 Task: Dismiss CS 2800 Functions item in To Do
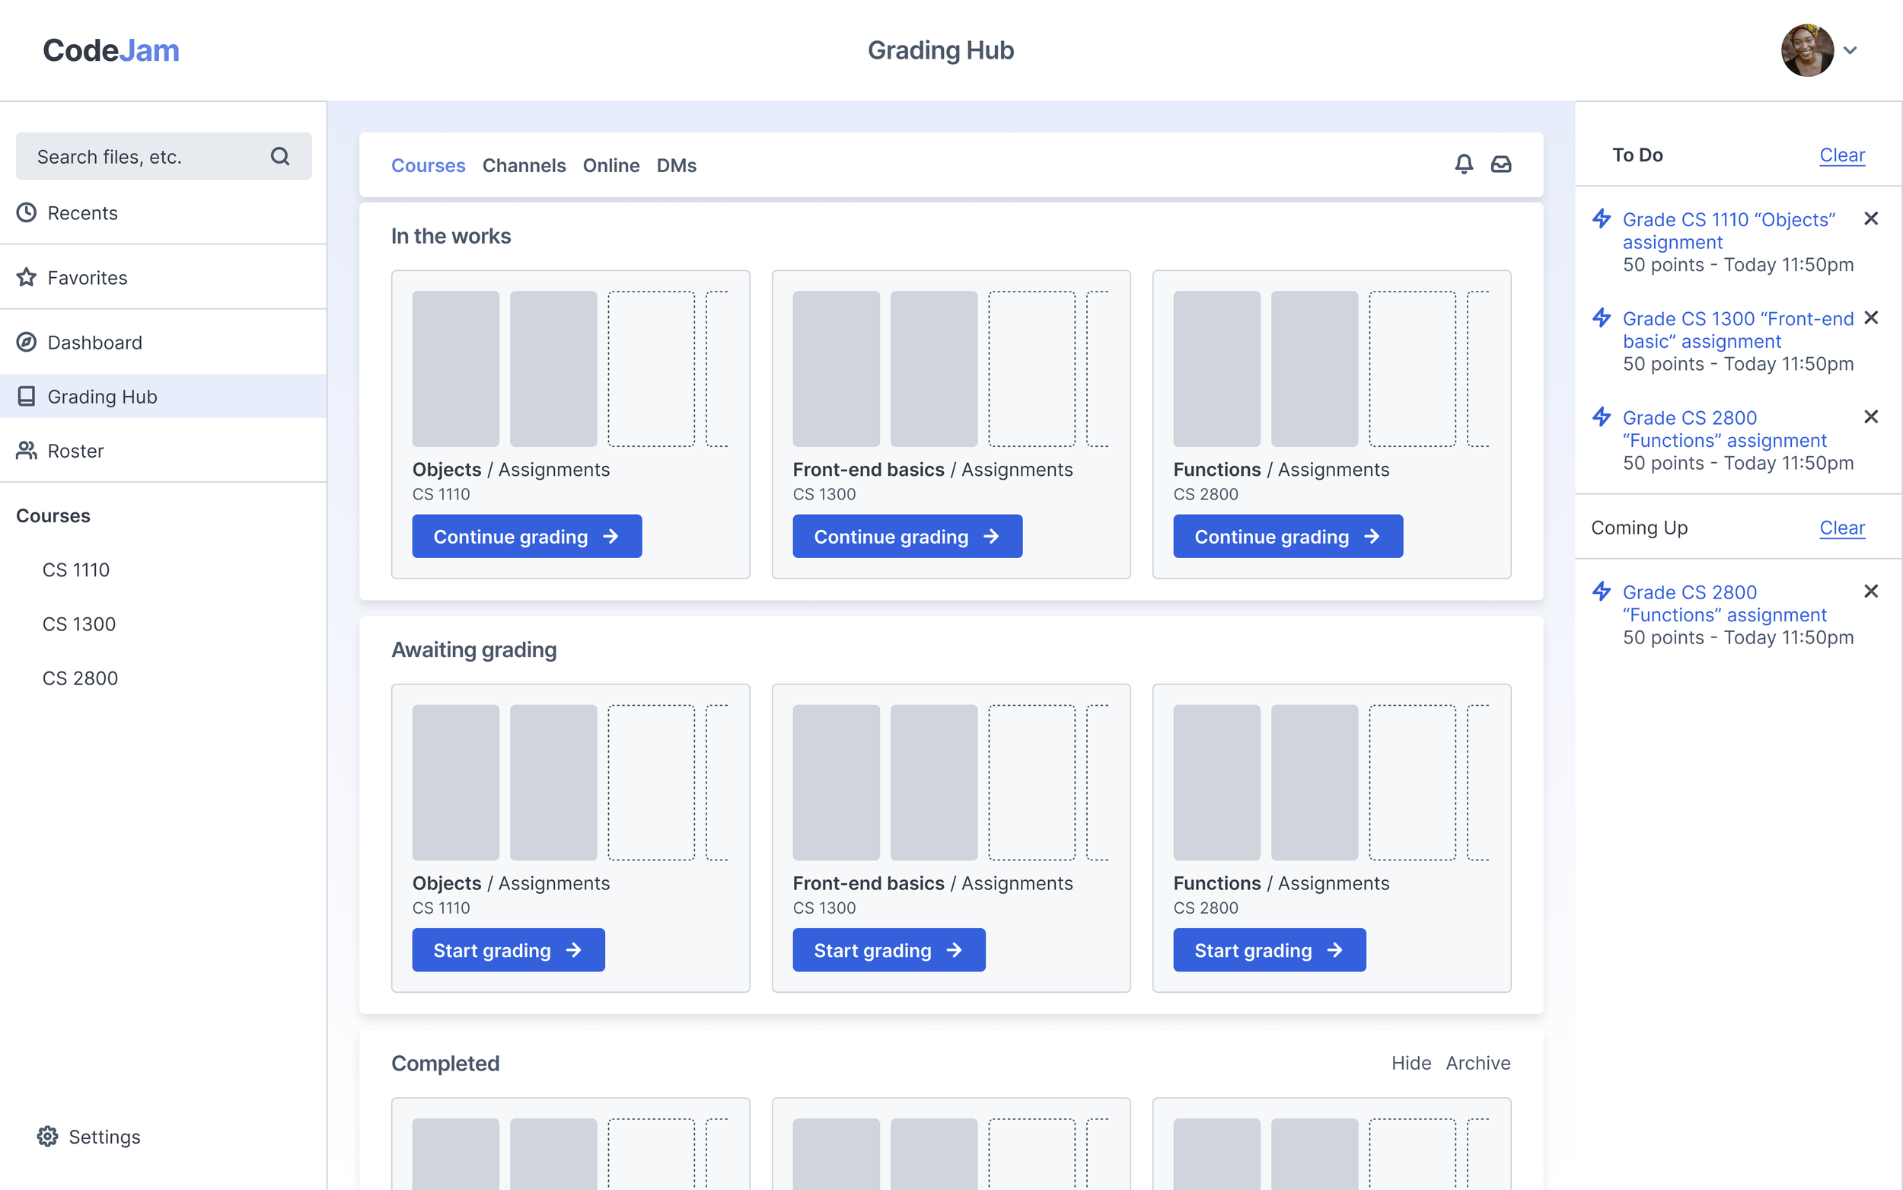1871,417
